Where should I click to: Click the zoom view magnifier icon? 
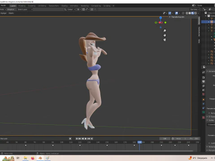click(x=165, y=31)
